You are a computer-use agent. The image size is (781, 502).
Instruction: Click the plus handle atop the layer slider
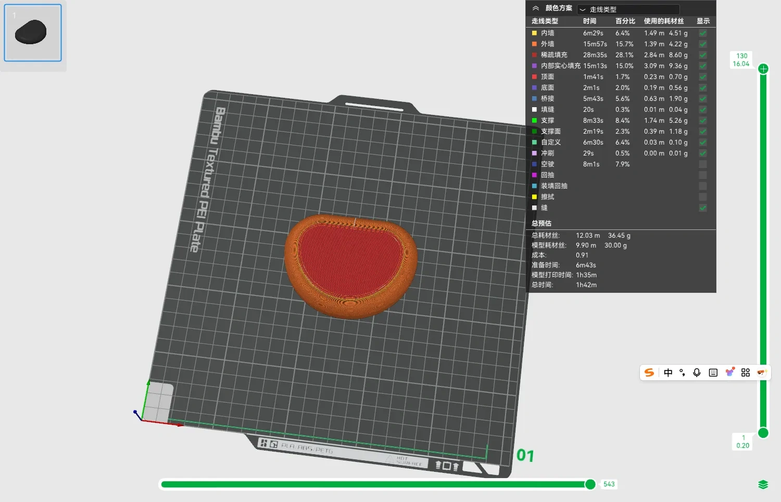click(763, 69)
